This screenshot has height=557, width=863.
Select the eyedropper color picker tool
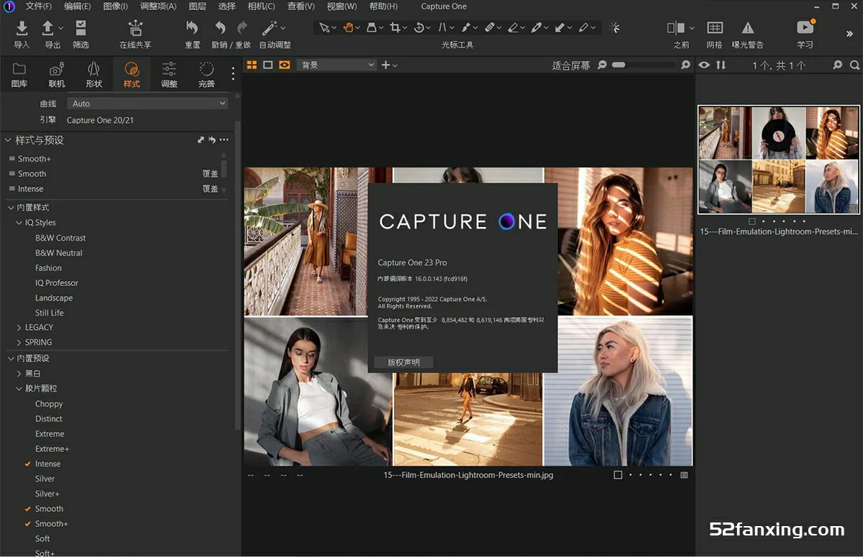536,27
